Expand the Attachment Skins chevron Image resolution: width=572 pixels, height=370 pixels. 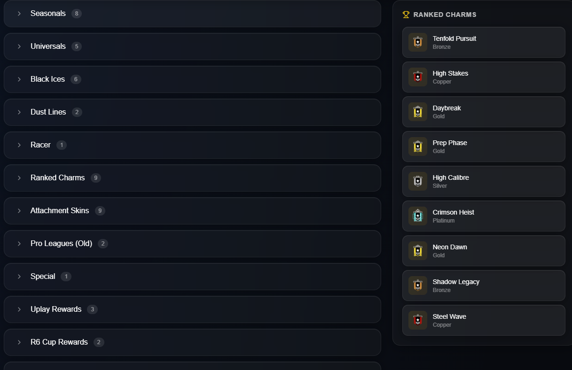click(19, 211)
